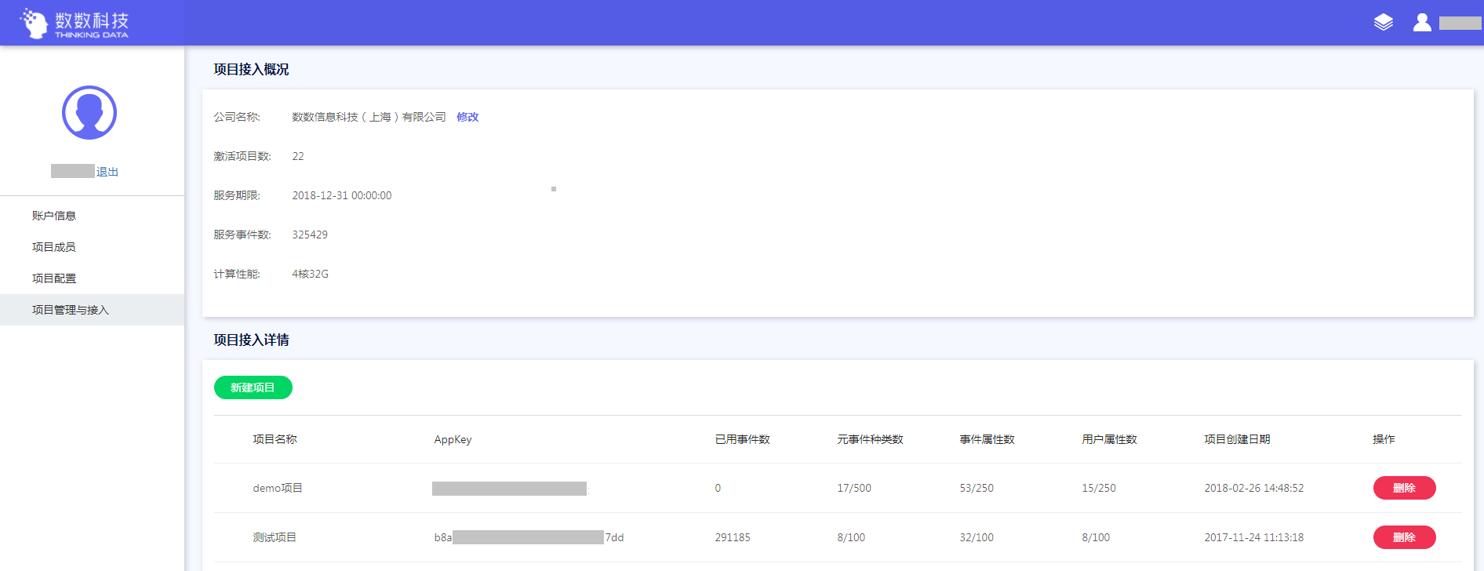This screenshot has height=571, width=1484.
Task: Delete the 测试项目 row
Action: click(1403, 537)
